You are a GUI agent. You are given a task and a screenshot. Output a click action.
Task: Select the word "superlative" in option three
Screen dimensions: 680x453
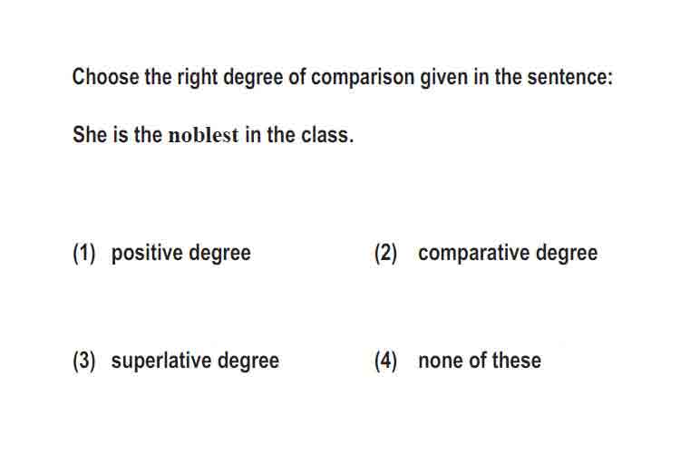160,361
